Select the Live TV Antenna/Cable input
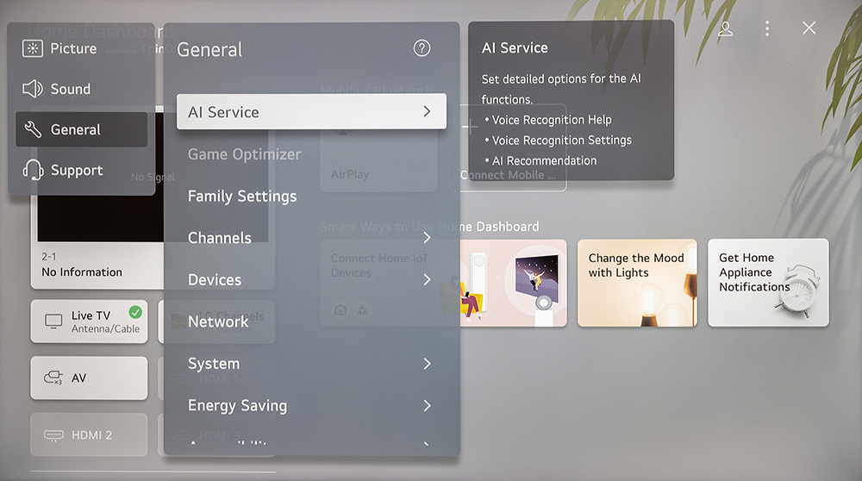Viewport: 862px width, 481px height. tap(89, 322)
